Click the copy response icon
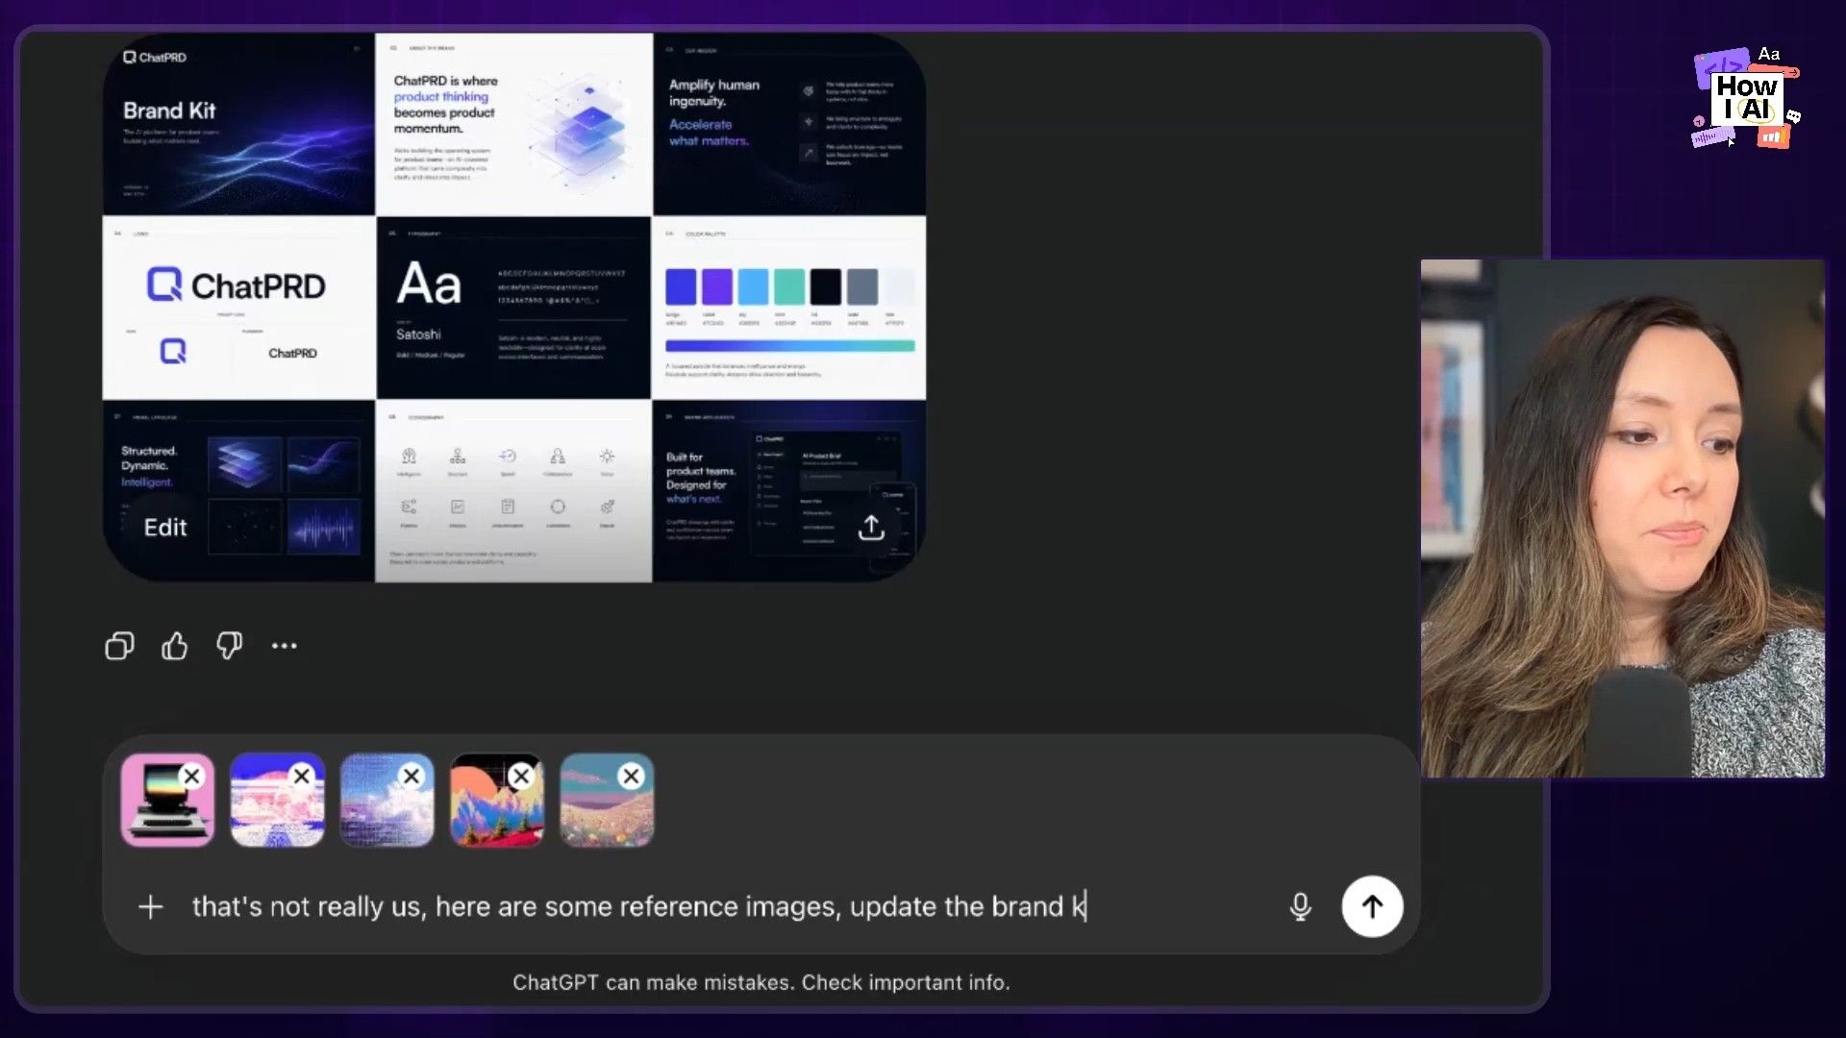Viewport: 1846px width, 1038px height. tap(119, 646)
